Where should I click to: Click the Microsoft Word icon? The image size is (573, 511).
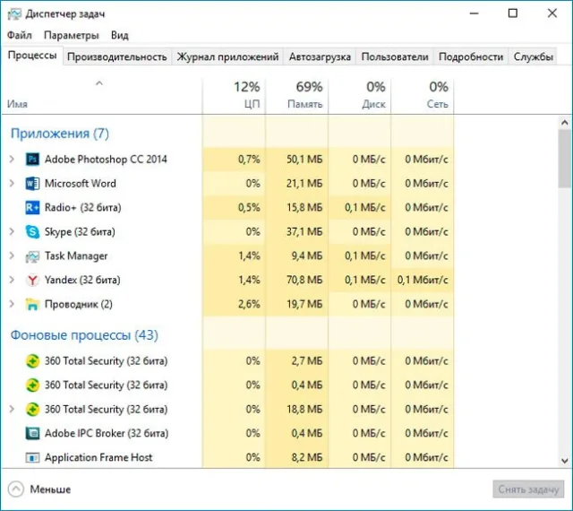coord(32,184)
